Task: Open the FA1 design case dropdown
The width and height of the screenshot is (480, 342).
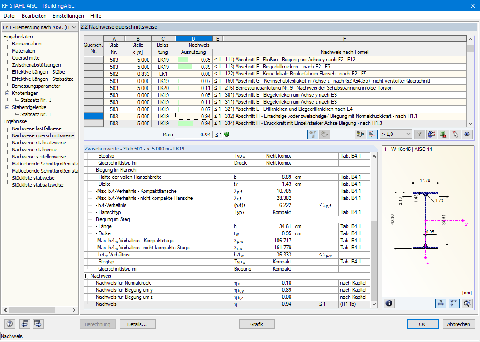Action: (39, 27)
